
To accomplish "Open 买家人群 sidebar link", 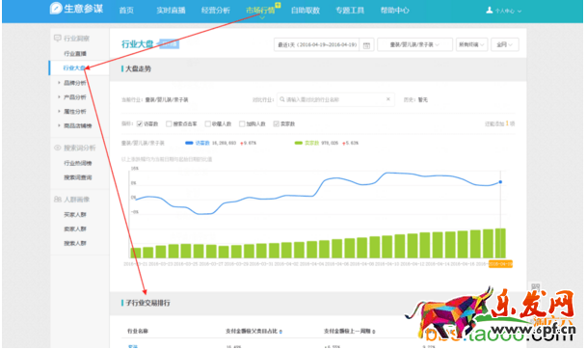I will 75,214.
